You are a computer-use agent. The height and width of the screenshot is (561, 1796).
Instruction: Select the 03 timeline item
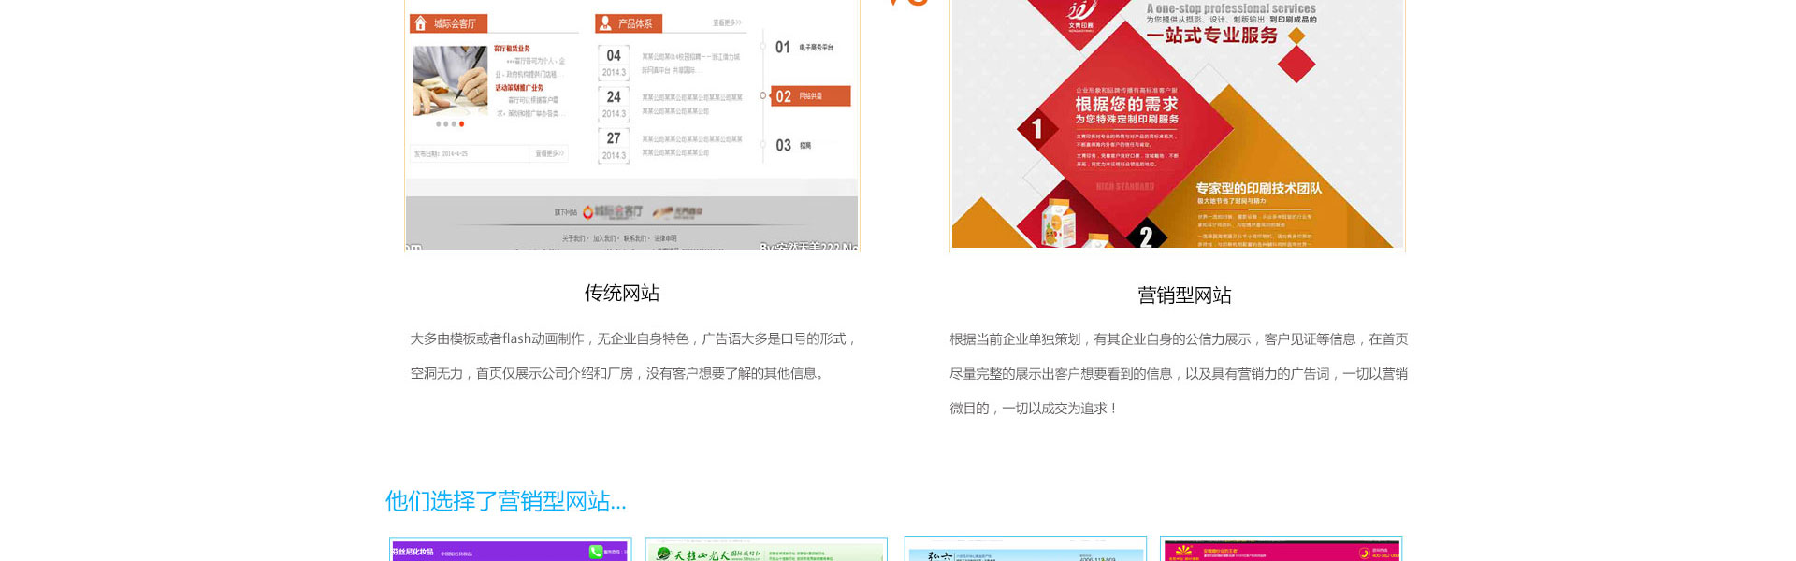pyautogui.click(x=793, y=146)
